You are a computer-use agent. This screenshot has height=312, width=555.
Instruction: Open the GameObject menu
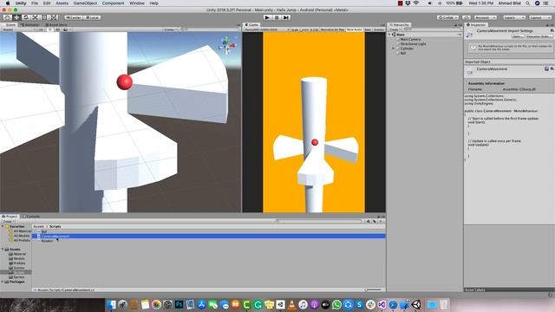(85, 3)
